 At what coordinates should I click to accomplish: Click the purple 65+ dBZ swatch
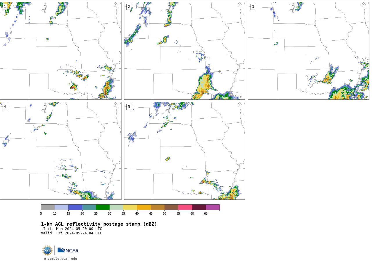[x=212, y=207]
